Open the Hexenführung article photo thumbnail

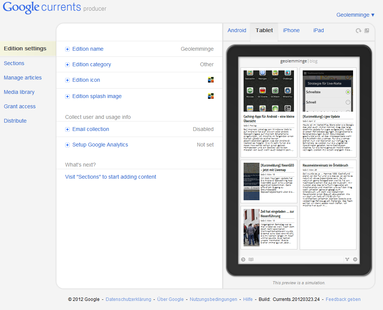pyautogui.click(x=251, y=228)
